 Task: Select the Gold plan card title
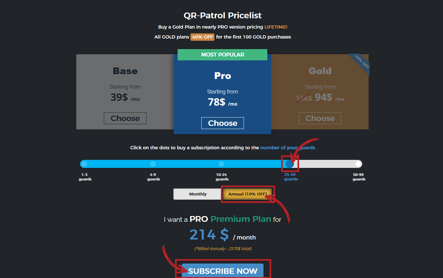[x=320, y=71]
